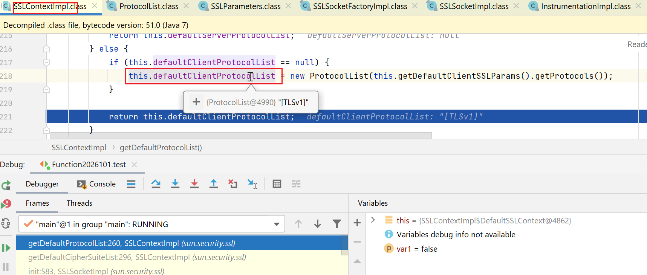The width and height of the screenshot is (647, 275).
Task: Click the green Resume Program icon
Action: (6, 248)
